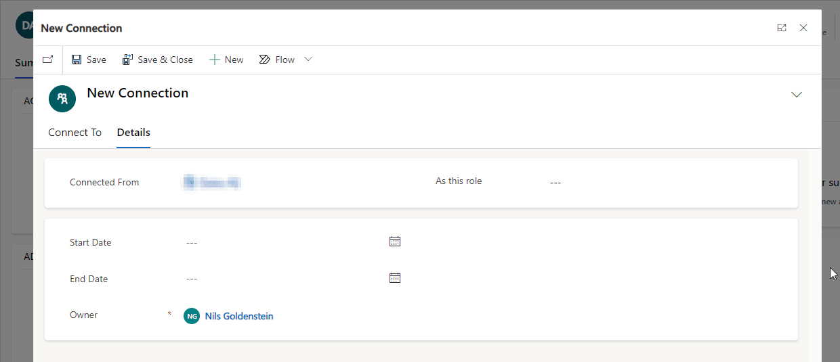Click the NG owner avatar icon
840x362 pixels.
pos(192,316)
